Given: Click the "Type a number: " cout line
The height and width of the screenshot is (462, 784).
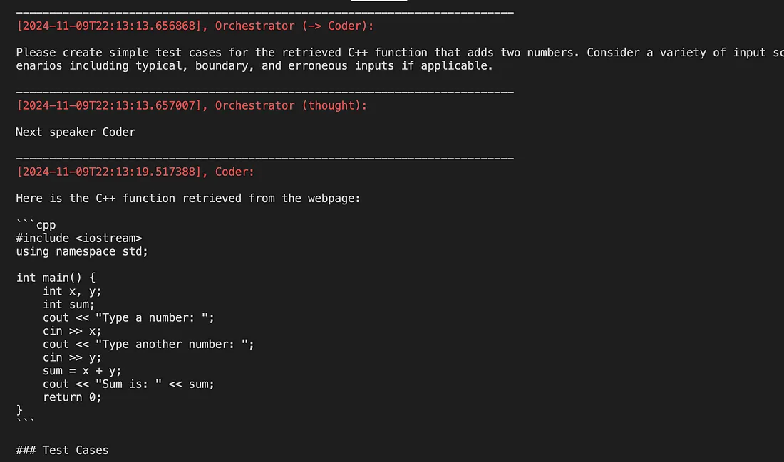Looking at the screenshot, I should pos(128,317).
